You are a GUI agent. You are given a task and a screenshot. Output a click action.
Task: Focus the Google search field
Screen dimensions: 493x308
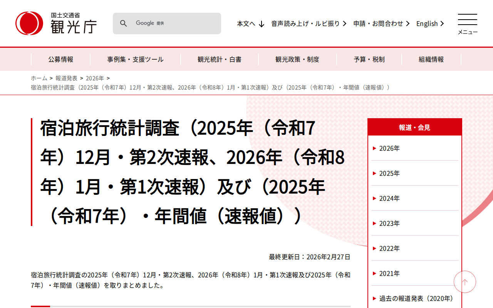pyautogui.click(x=167, y=23)
